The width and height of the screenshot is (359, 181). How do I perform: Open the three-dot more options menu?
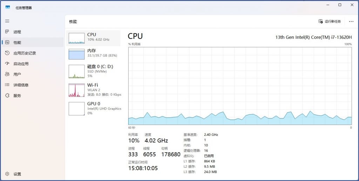[351, 21]
